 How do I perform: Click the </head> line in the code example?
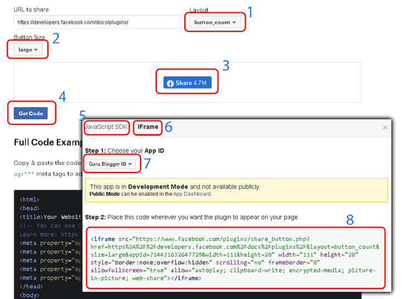(x=31, y=286)
